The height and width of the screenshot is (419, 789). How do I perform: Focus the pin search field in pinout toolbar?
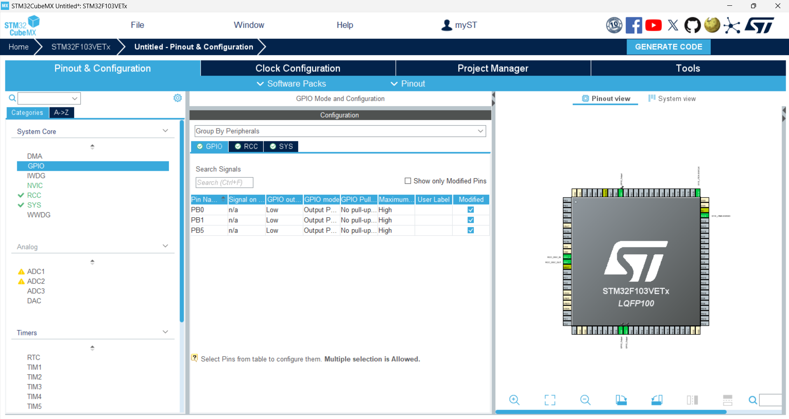[x=770, y=400]
